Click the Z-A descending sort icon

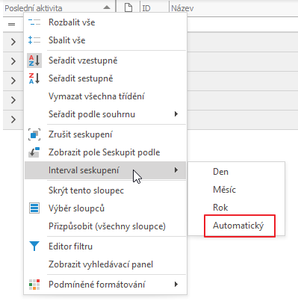click(34, 78)
